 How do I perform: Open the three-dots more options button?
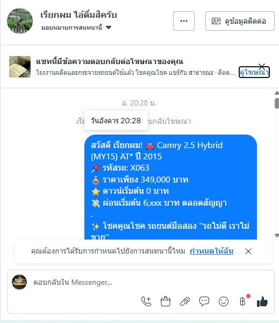pos(184,21)
